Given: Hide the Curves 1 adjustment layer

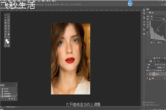Looking at the screenshot, I should 147,74.
